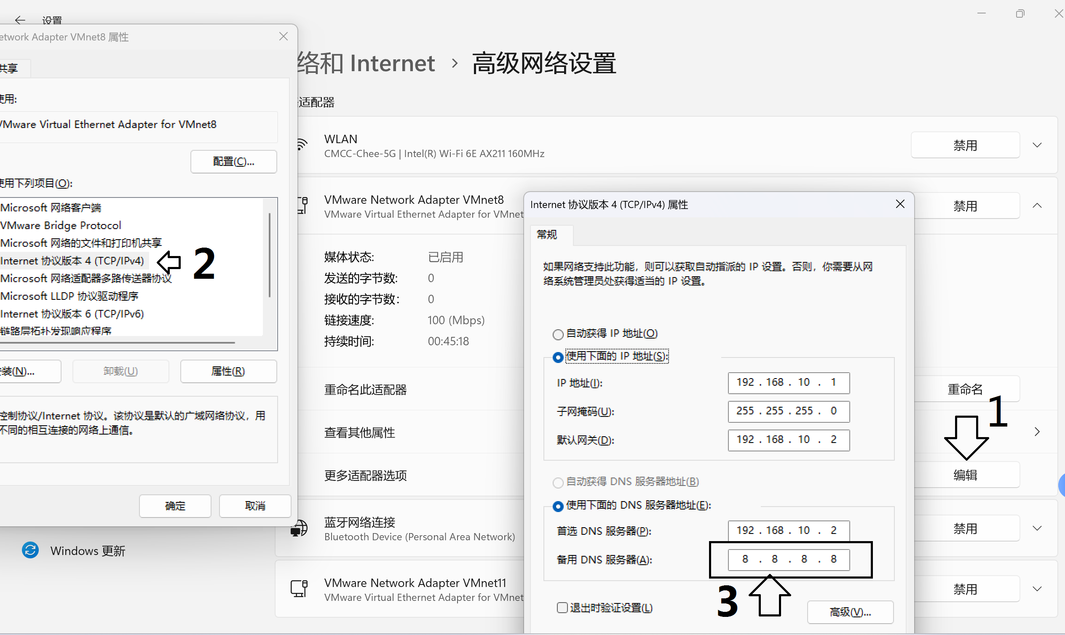Select Internet 协议版本 4 (TCP/IPv4) list item
The image size is (1065, 635).
[x=72, y=261]
